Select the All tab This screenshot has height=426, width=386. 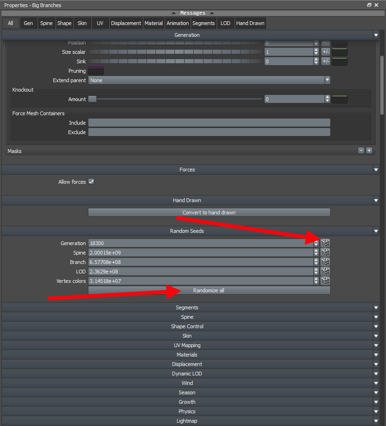point(10,23)
